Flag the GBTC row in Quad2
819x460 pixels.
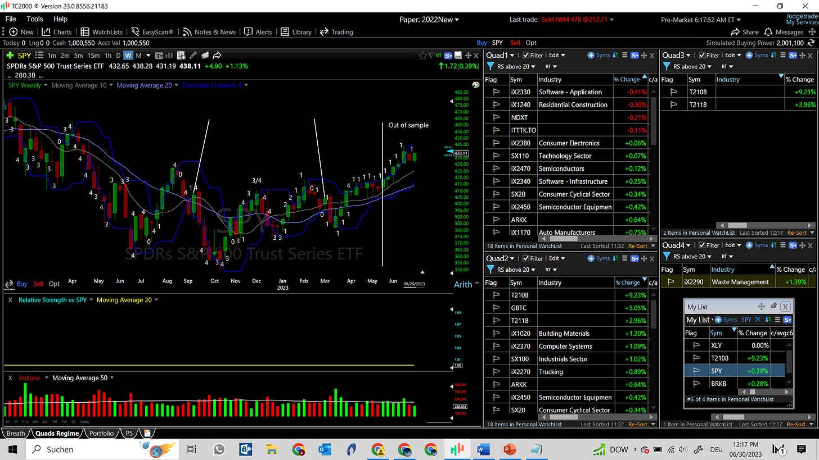[496, 308]
